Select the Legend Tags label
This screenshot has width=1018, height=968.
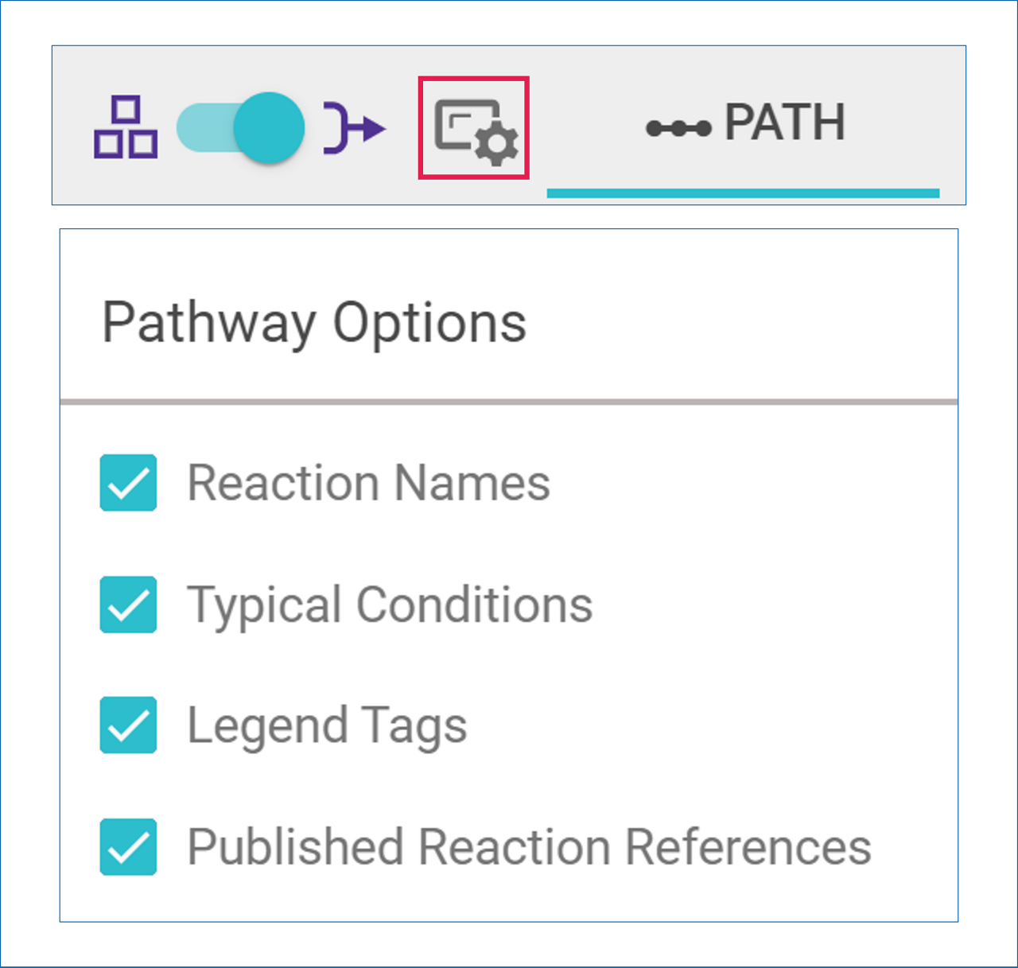click(327, 725)
